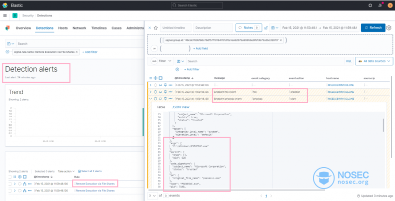
Task: Remove the signal.group.id filter chip
Action: click(x=280, y=40)
